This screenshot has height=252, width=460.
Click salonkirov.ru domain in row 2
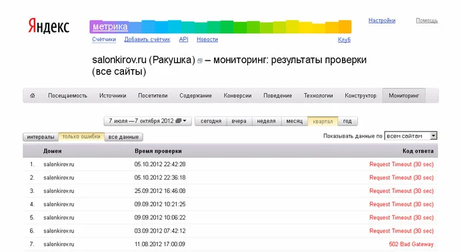pos(59,178)
